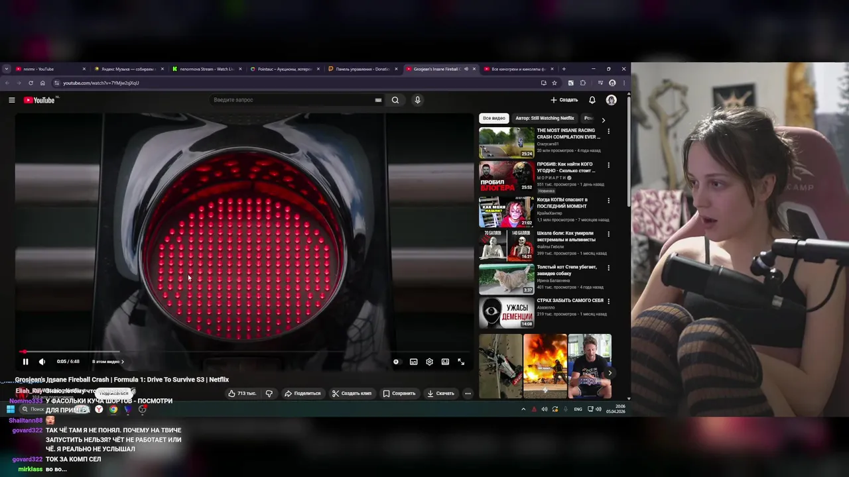Dislike the video
The height and width of the screenshot is (477, 849).
269,394
